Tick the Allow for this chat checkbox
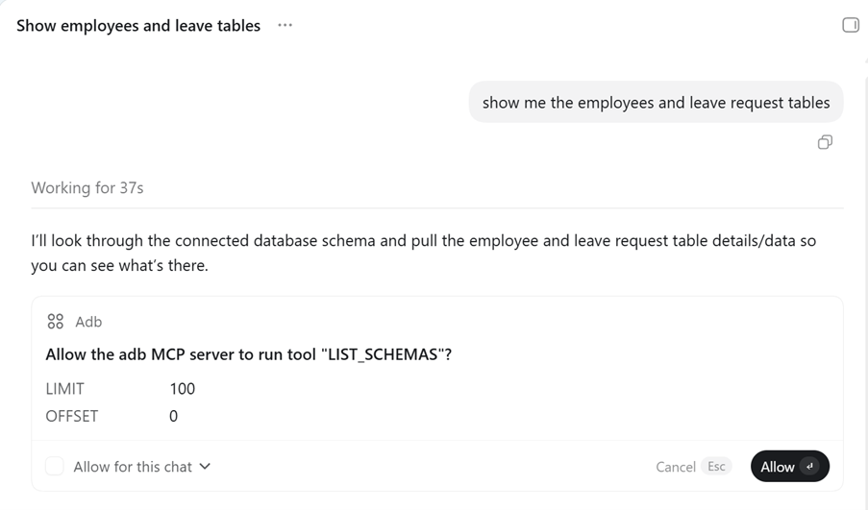This screenshot has width=868, height=510. [54, 467]
